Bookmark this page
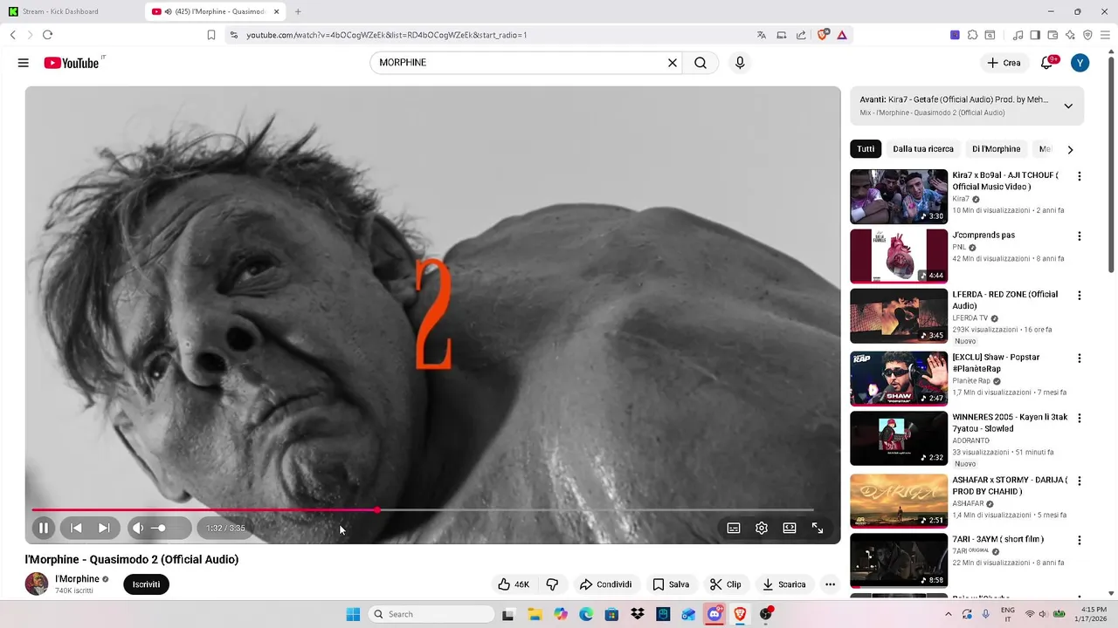Image resolution: width=1118 pixels, height=628 pixels. click(210, 35)
